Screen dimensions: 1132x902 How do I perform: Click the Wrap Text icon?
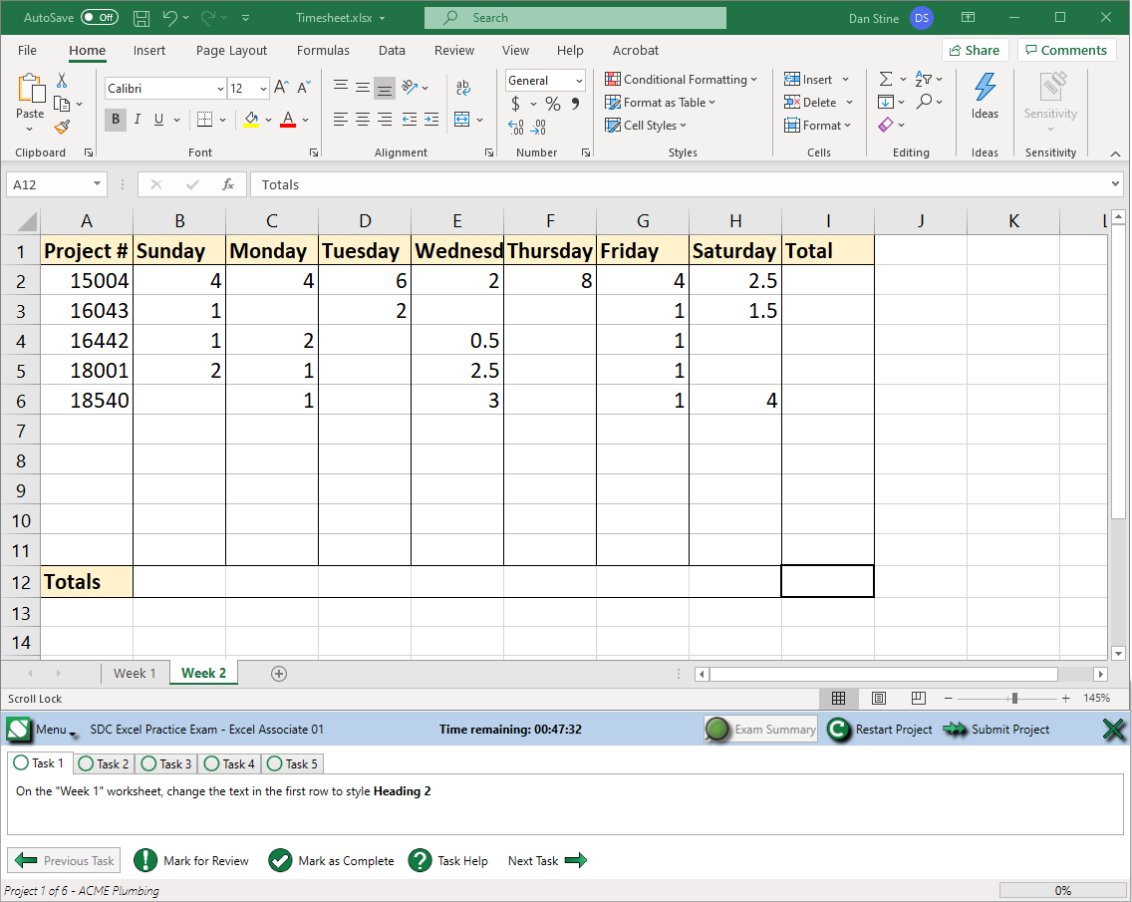point(462,88)
